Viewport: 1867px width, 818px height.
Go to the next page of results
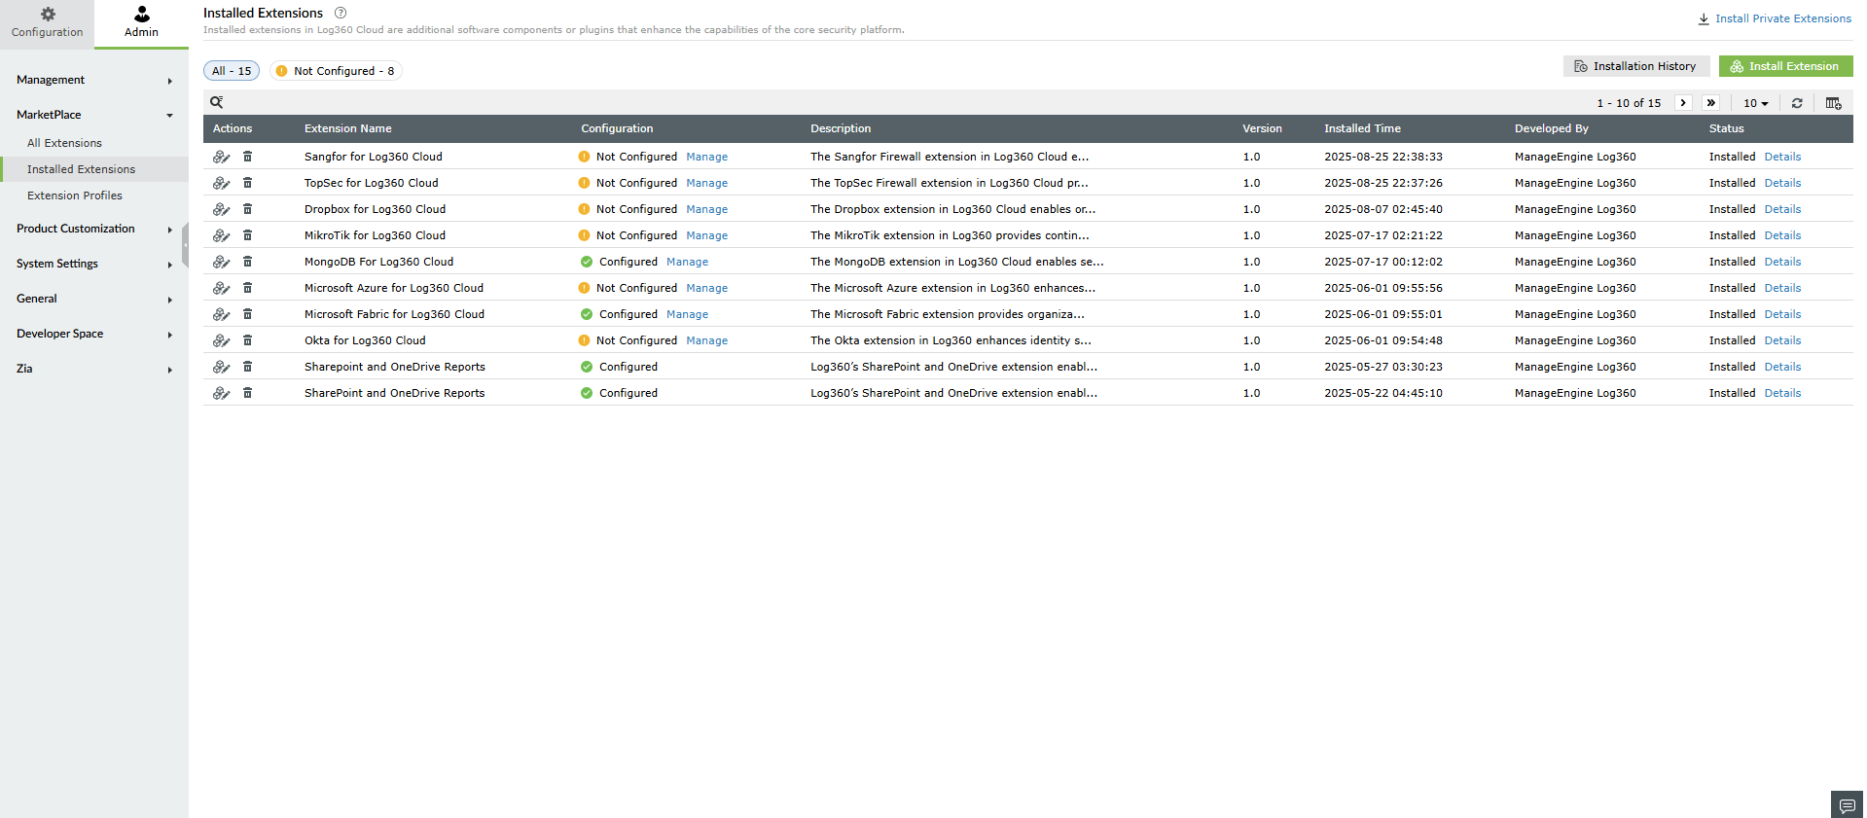[x=1683, y=103]
